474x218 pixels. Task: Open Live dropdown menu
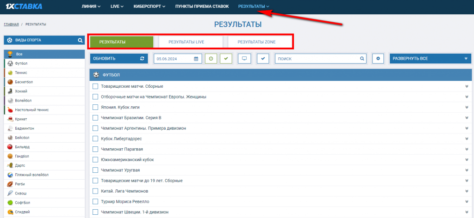click(x=117, y=6)
